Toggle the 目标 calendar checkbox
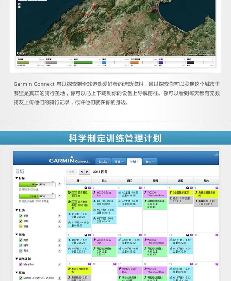The image size is (231, 281). (21, 221)
